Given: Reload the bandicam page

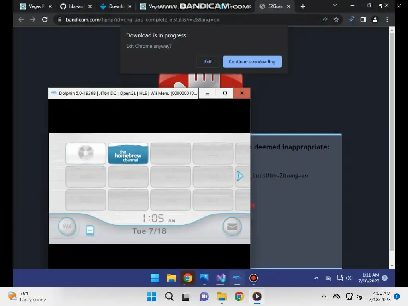Looking at the screenshot, I should tap(45, 20).
